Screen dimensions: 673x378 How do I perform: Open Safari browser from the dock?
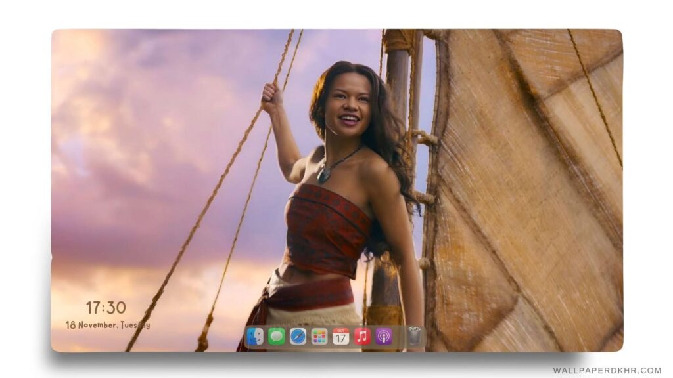[x=298, y=337]
